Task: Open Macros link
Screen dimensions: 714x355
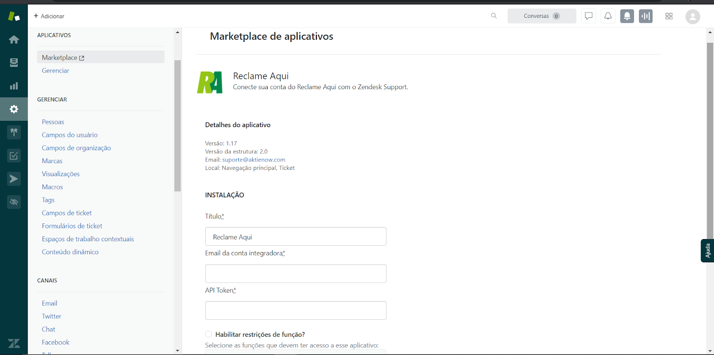Action: pos(52,187)
